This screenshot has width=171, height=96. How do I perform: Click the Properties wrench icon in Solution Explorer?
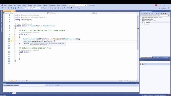[163, 14]
